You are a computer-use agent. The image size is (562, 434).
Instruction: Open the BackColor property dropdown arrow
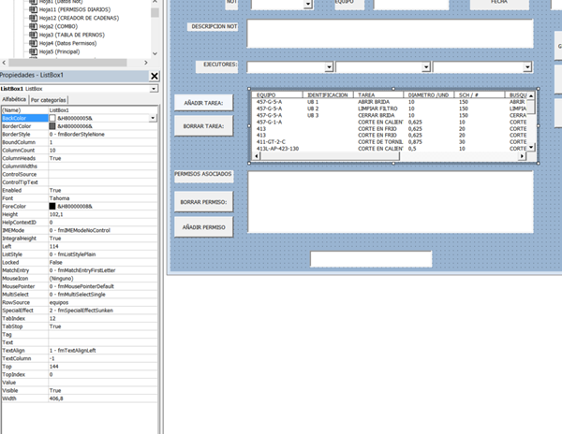(154, 119)
